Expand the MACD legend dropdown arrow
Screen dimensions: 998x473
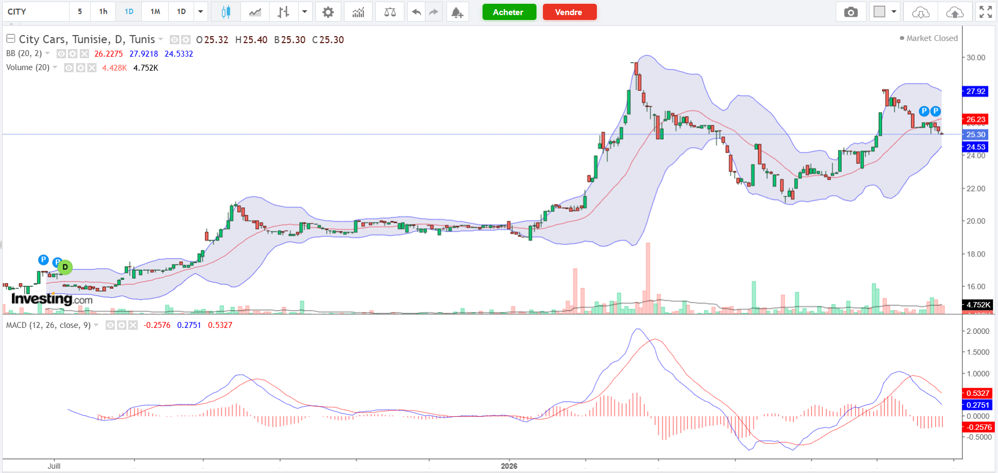tap(96, 325)
